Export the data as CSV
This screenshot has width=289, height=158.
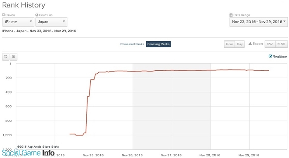tap(270, 44)
